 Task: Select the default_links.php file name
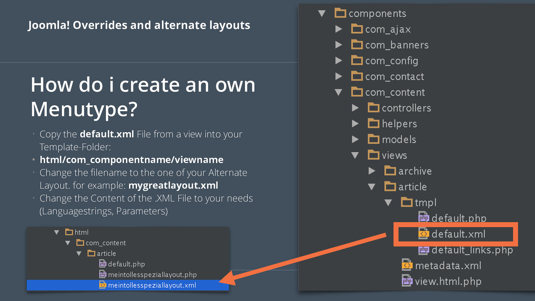click(x=472, y=250)
